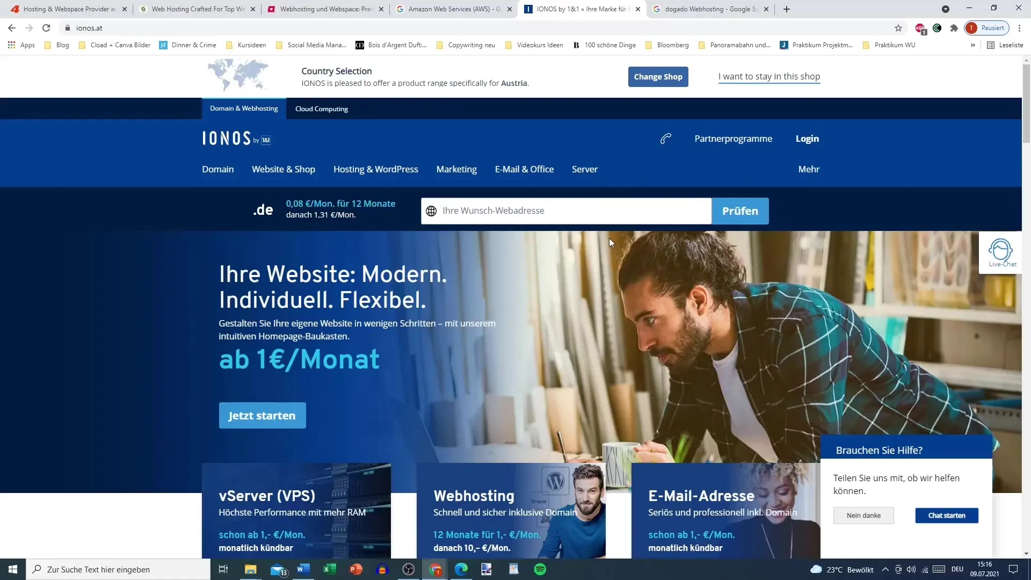Image resolution: width=1031 pixels, height=580 pixels.
Task: Switch to the Cloud Computing tab
Action: click(x=322, y=109)
